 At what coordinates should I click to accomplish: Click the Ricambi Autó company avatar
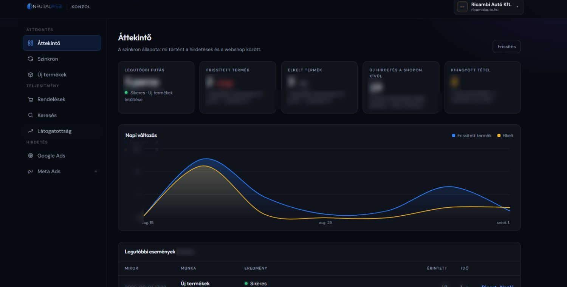click(x=462, y=7)
